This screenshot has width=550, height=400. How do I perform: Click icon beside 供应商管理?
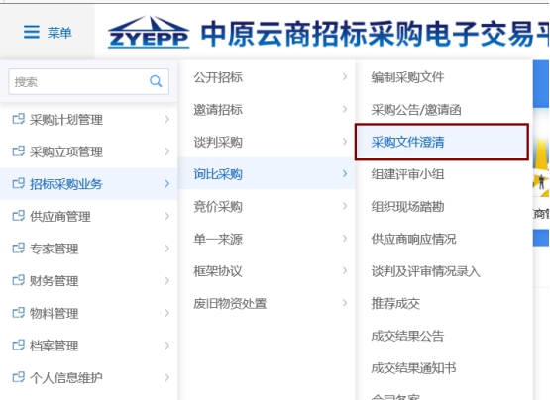[19, 216]
